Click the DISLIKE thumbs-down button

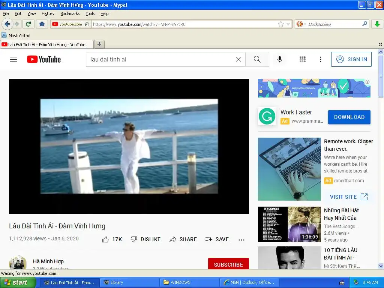pos(145,239)
